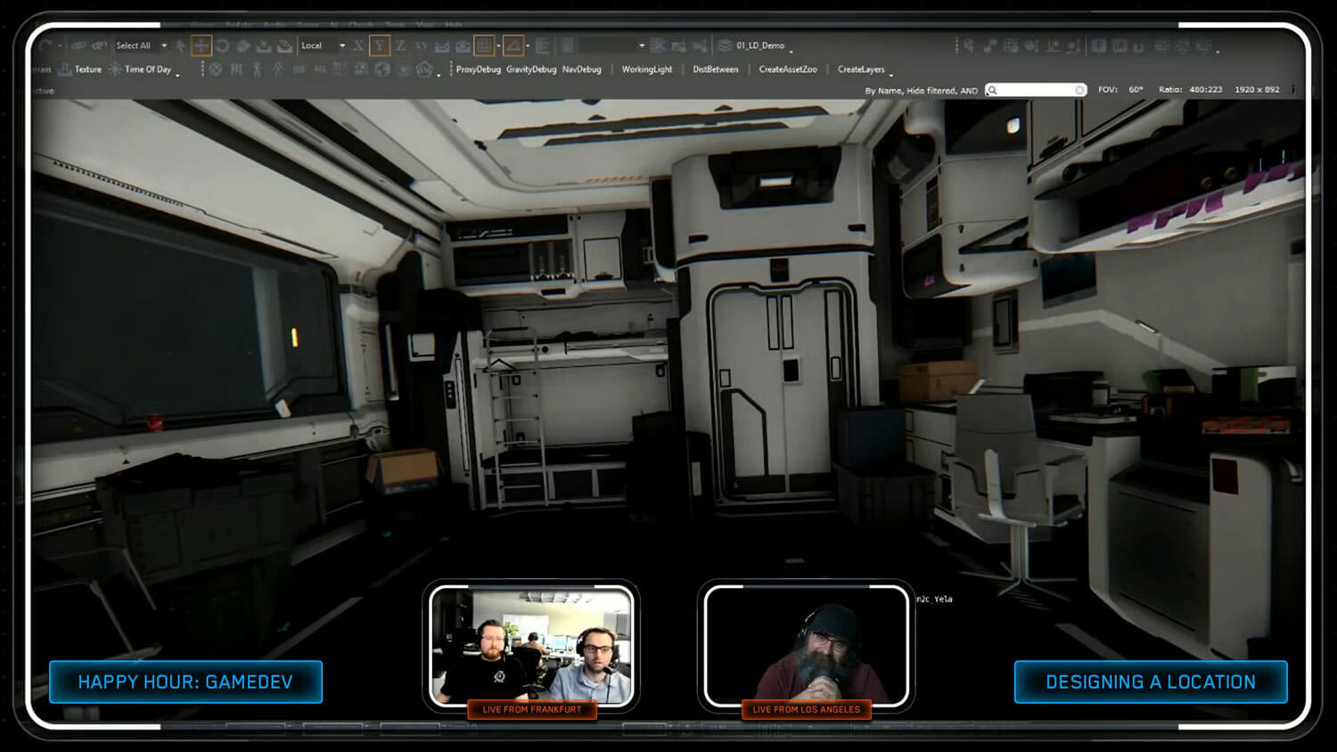Click the viewport search input field
The height and width of the screenshot is (752, 1337).
point(1034,90)
